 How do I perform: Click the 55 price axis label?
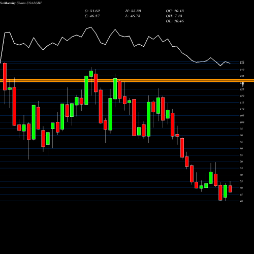click(x=242, y=181)
